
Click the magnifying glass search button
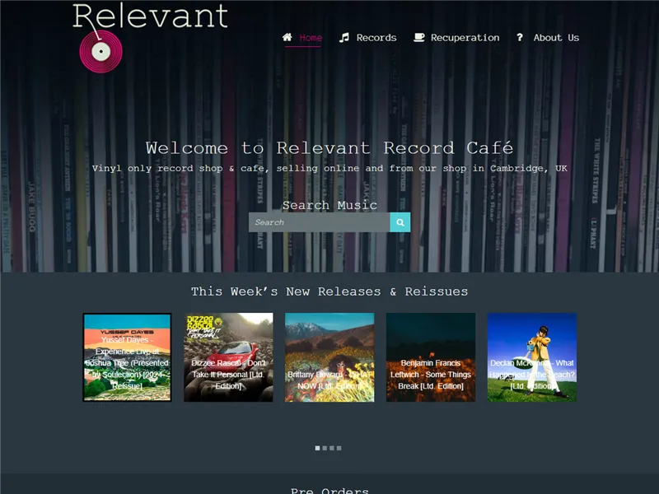[x=400, y=222]
